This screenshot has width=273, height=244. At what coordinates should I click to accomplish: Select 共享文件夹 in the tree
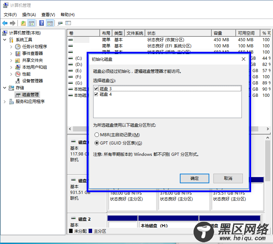[x=33, y=60]
